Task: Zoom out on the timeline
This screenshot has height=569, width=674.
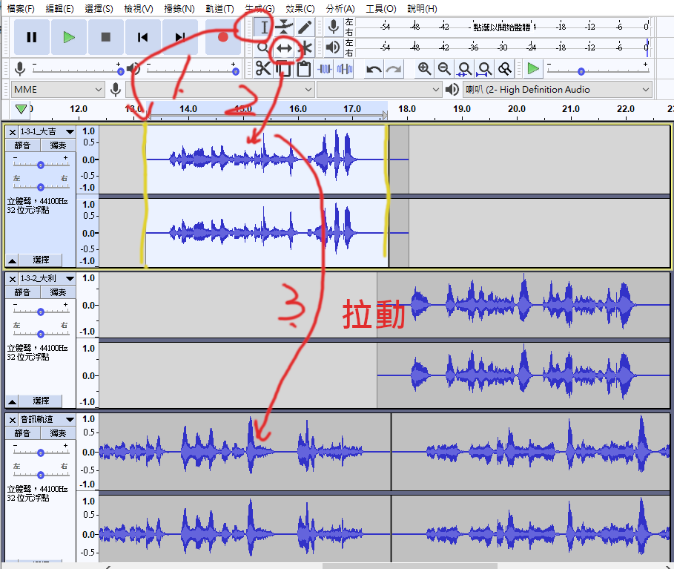Action: 444,68
